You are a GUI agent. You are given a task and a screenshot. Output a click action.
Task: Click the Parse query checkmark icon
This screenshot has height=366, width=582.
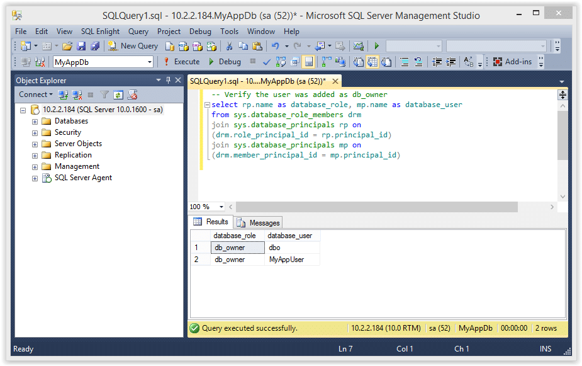(x=267, y=62)
